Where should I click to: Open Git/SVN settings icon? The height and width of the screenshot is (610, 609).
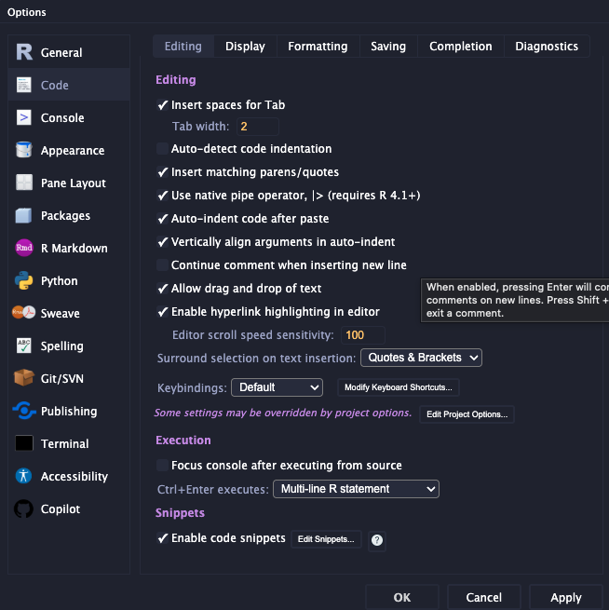pos(24,379)
